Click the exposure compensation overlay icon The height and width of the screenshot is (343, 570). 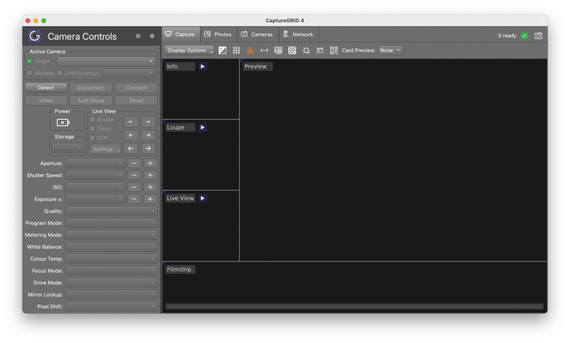[223, 51]
